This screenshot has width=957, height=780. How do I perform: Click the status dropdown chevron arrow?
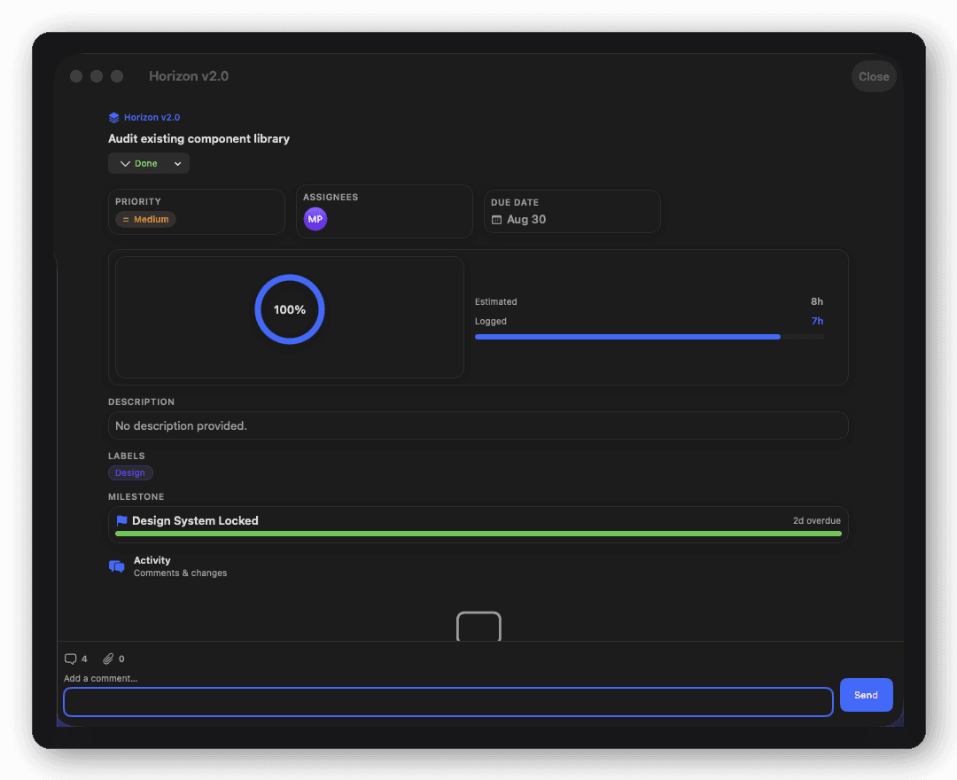click(177, 164)
